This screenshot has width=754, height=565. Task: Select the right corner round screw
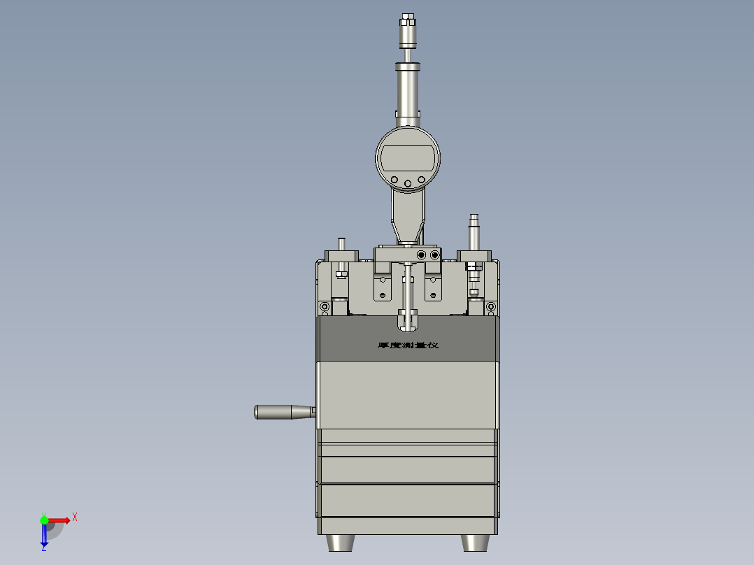point(491,307)
